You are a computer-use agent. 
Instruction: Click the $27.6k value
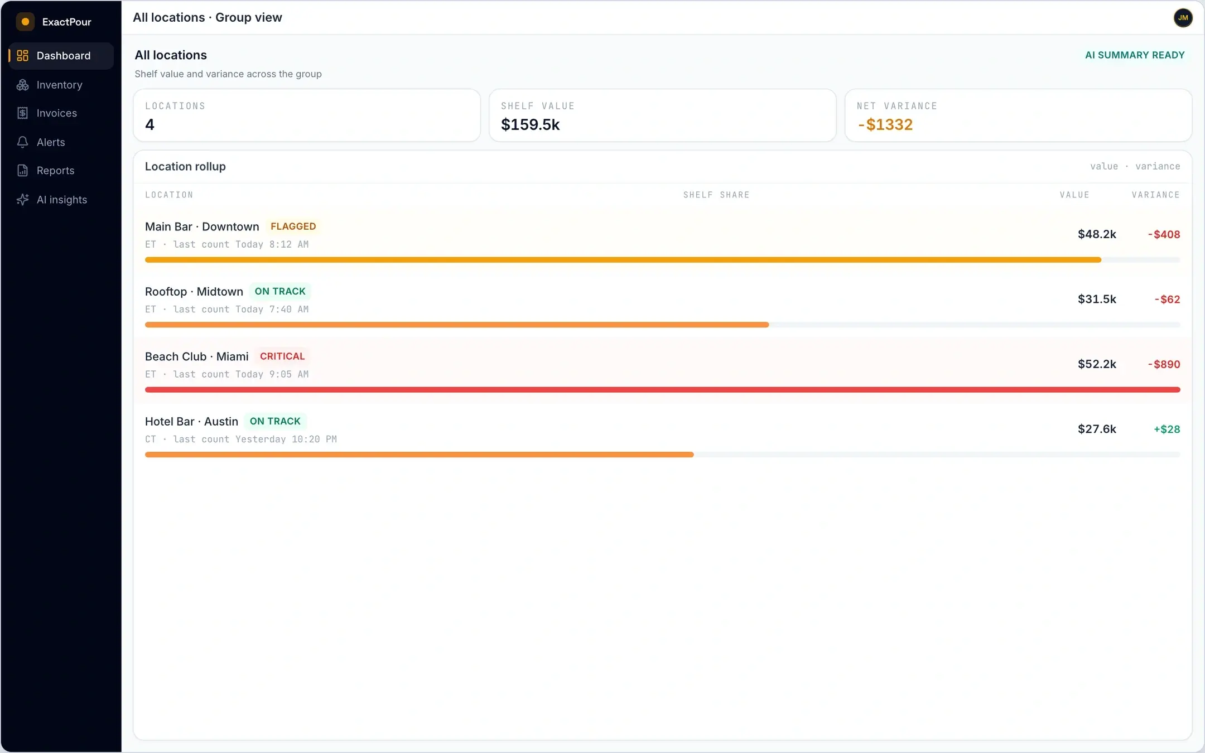[x=1097, y=429]
